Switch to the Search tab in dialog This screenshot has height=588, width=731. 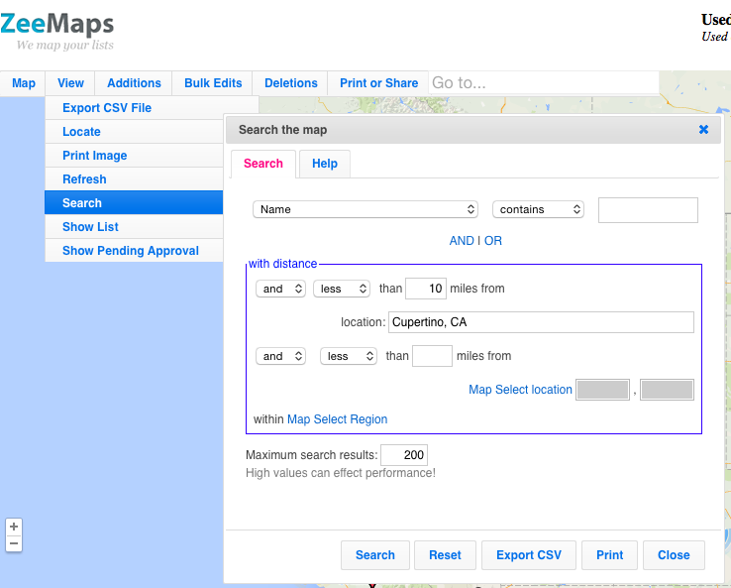[263, 164]
